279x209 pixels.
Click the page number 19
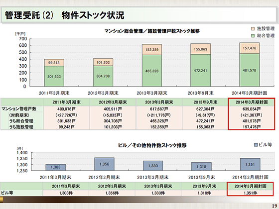click(275, 206)
